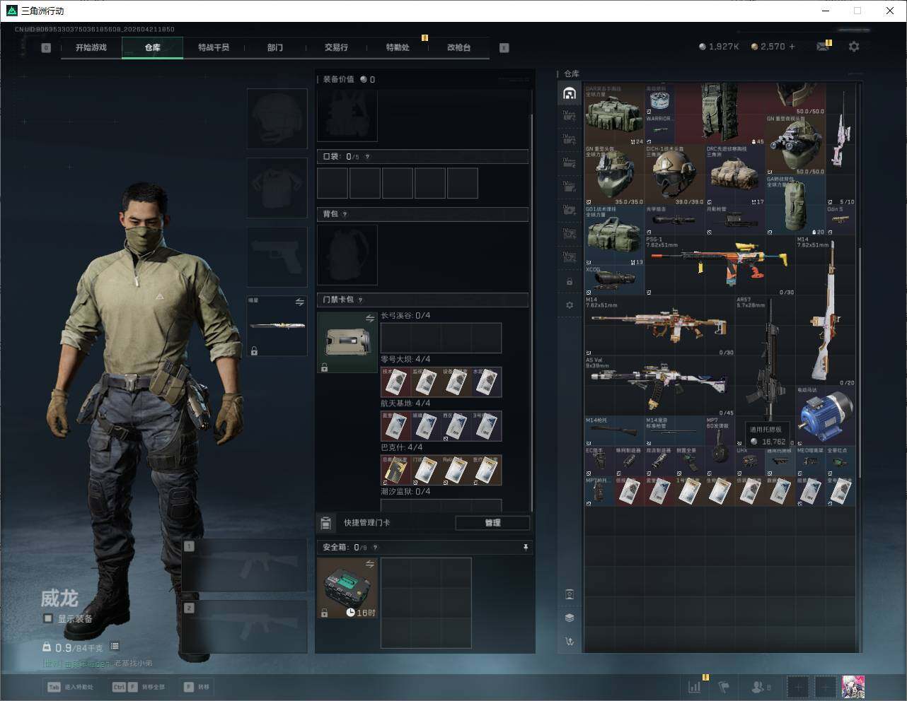Open the settings gear in top bar
The height and width of the screenshot is (701, 907).
pos(854,47)
